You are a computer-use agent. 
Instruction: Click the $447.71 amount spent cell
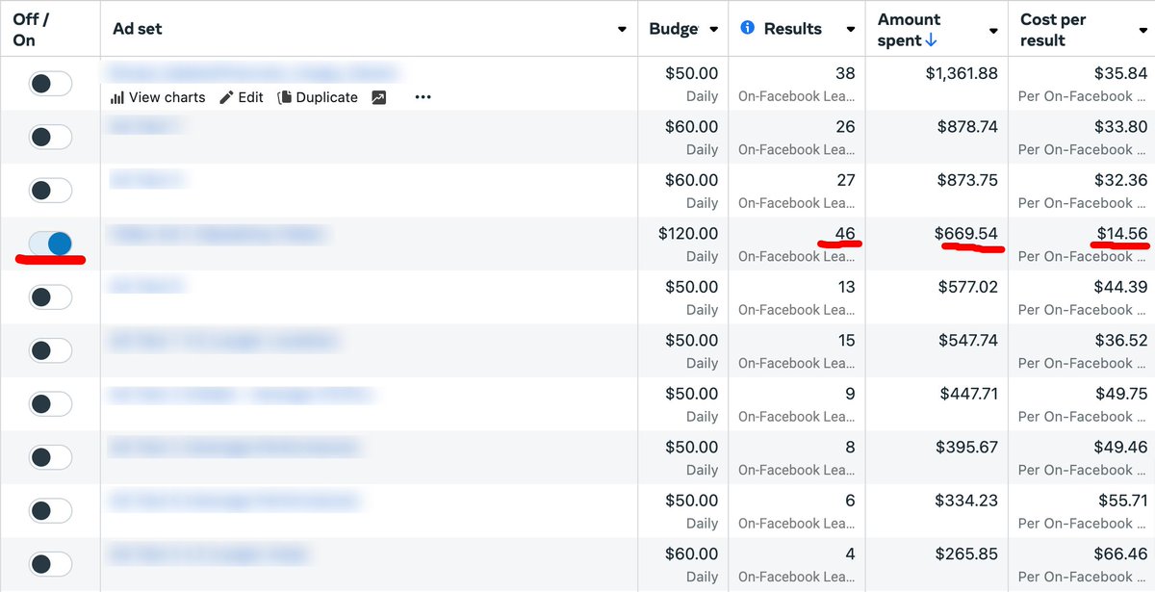(x=969, y=394)
